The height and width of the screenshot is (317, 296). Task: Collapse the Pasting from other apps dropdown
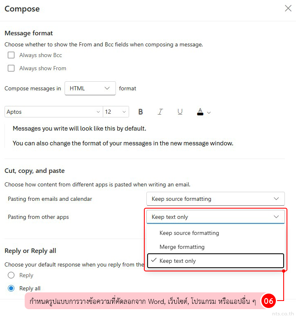coord(215,217)
